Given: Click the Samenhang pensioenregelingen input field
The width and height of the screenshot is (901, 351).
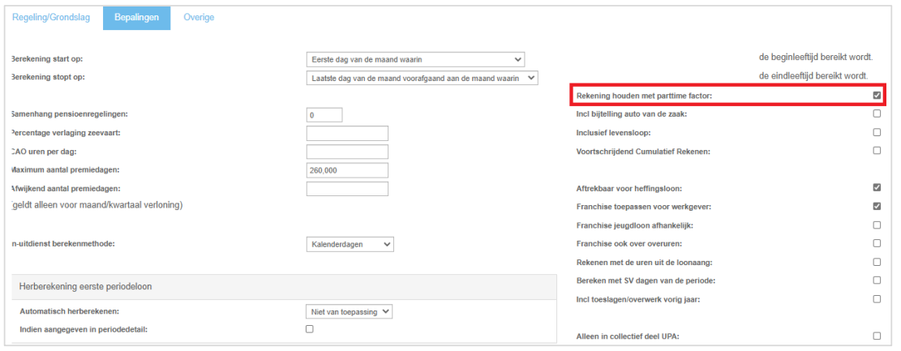Looking at the screenshot, I should [324, 115].
